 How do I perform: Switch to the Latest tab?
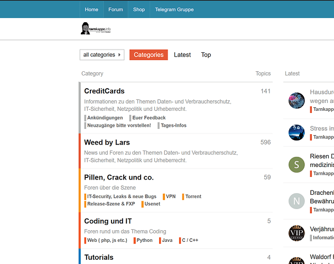(x=182, y=55)
